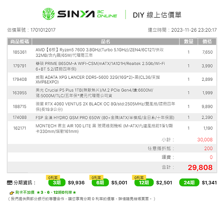Image resolution: width=224 pixels, height=208 pixels.
Task: Click barcode 162171
Action: pos(20,128)
